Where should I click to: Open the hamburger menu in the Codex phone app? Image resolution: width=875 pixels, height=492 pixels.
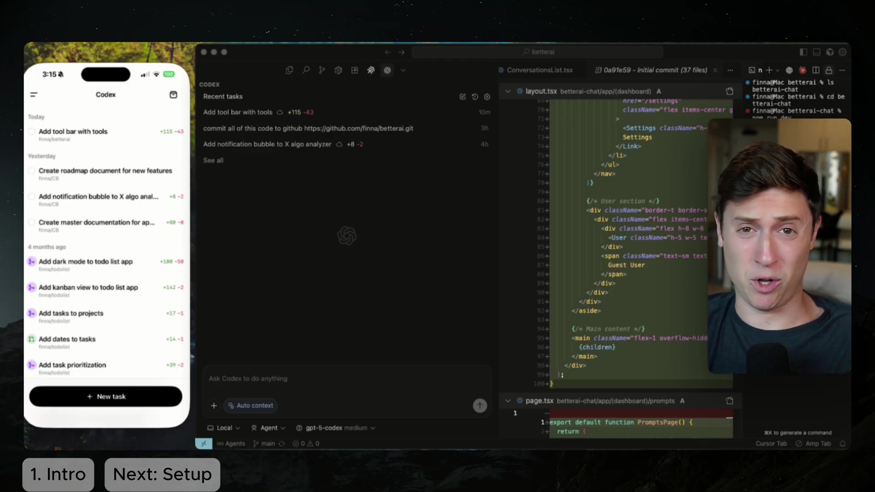click(34, 95)
